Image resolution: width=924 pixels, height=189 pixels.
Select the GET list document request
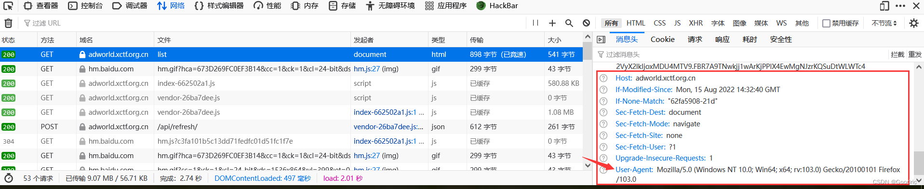tap(291, 54)
